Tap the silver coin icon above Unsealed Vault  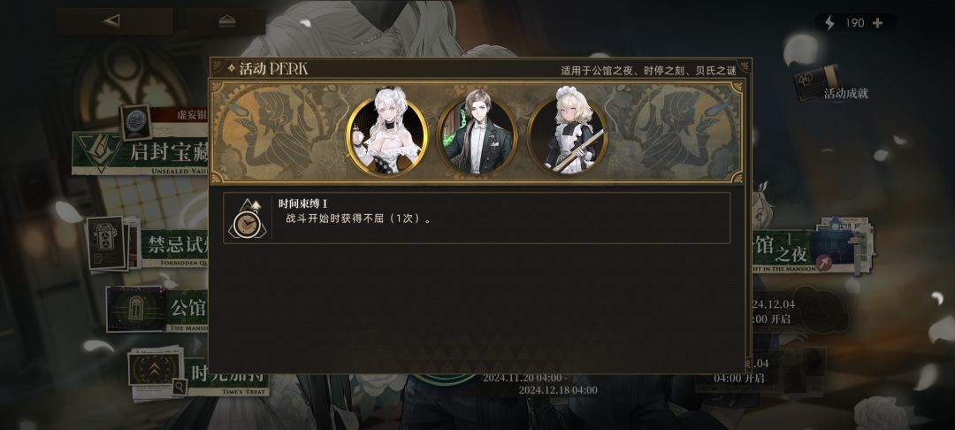pos(135,123)
